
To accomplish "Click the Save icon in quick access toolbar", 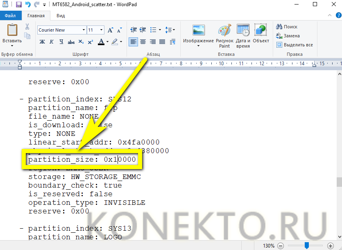I will tap(18, 5).
